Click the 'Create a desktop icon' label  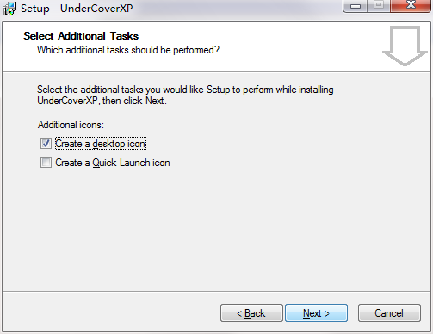(x=101, y=144)
